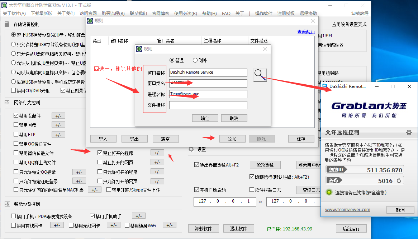Click the 添加 button
Viewport: 418px width, 239px height.
pyautogui.click(x=232, y=139)
